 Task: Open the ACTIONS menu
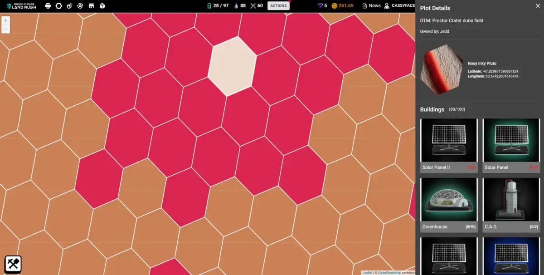(x=278, y=5)
